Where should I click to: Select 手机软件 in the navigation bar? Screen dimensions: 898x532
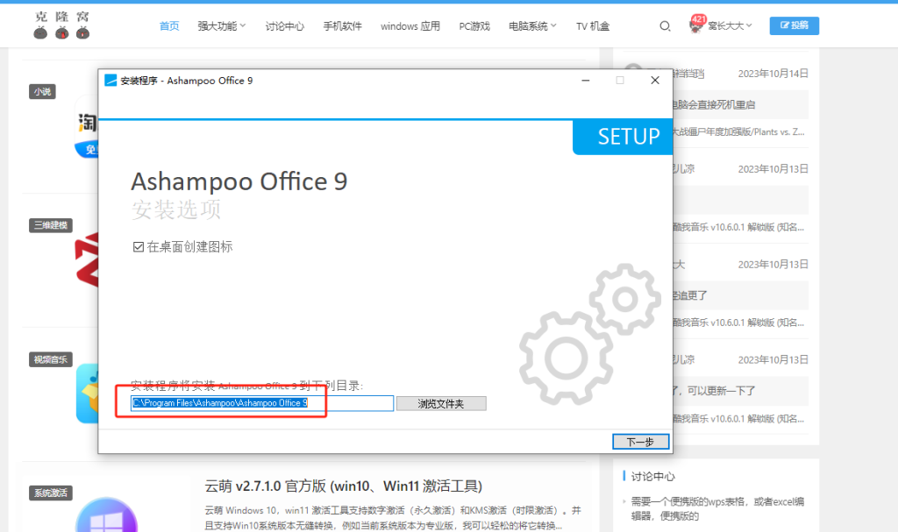tap(343, 25)
